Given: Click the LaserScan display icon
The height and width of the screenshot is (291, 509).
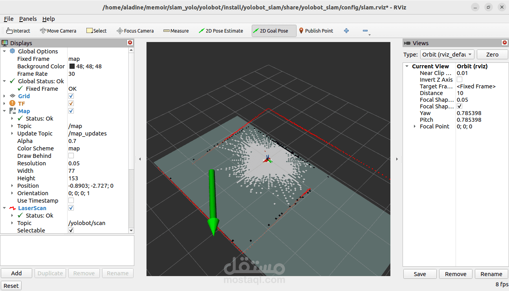Looking at the screenshot, I should (13, 208).
